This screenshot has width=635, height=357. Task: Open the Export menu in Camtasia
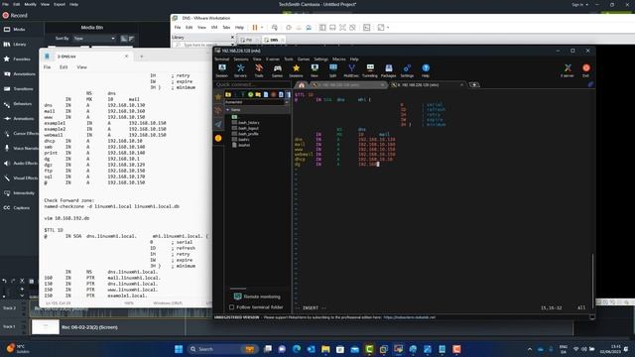pos(60,4)
